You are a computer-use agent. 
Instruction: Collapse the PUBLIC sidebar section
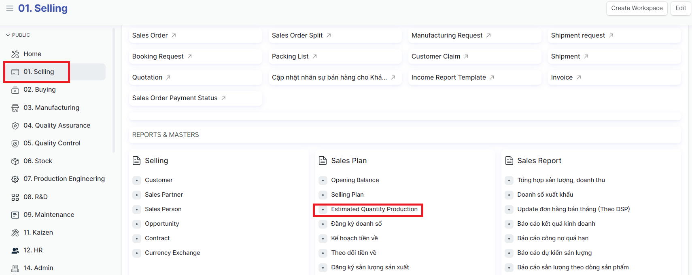pyautogui.click(x=8, y=35)
